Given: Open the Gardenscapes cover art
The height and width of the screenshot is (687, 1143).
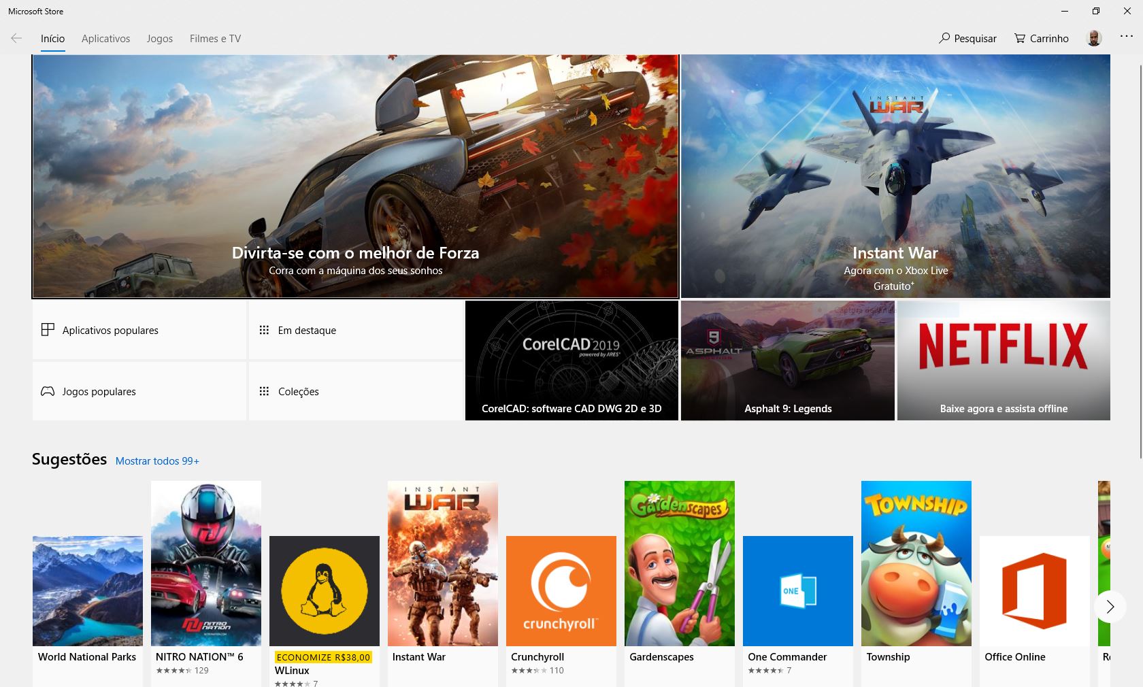Looking at the screenshot, I should coord(680,563).
